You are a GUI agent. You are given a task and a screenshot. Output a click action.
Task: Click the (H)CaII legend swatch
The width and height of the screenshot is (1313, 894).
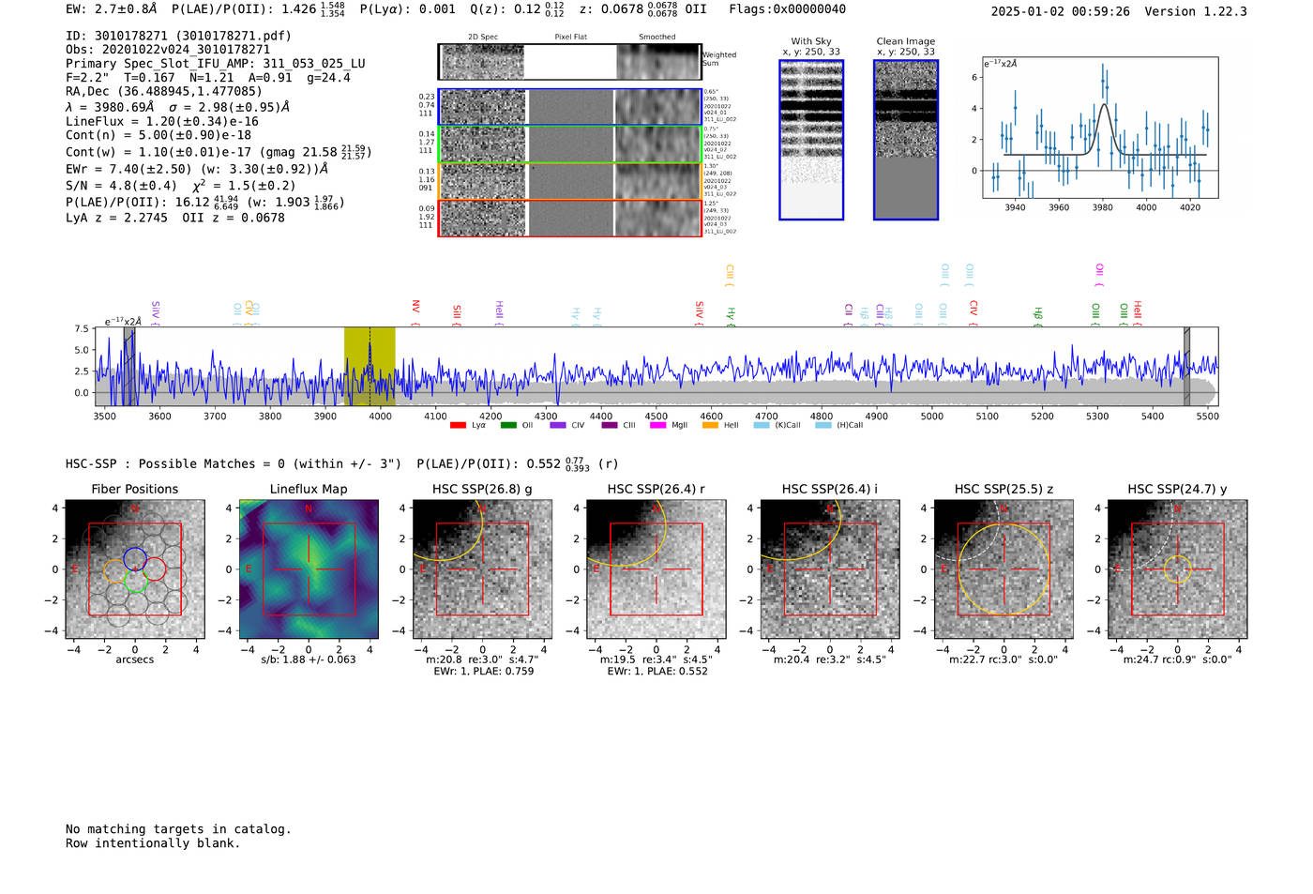823,425
